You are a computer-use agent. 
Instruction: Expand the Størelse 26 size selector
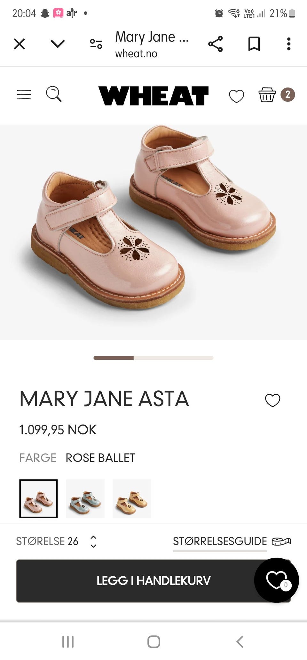(56, 541)
